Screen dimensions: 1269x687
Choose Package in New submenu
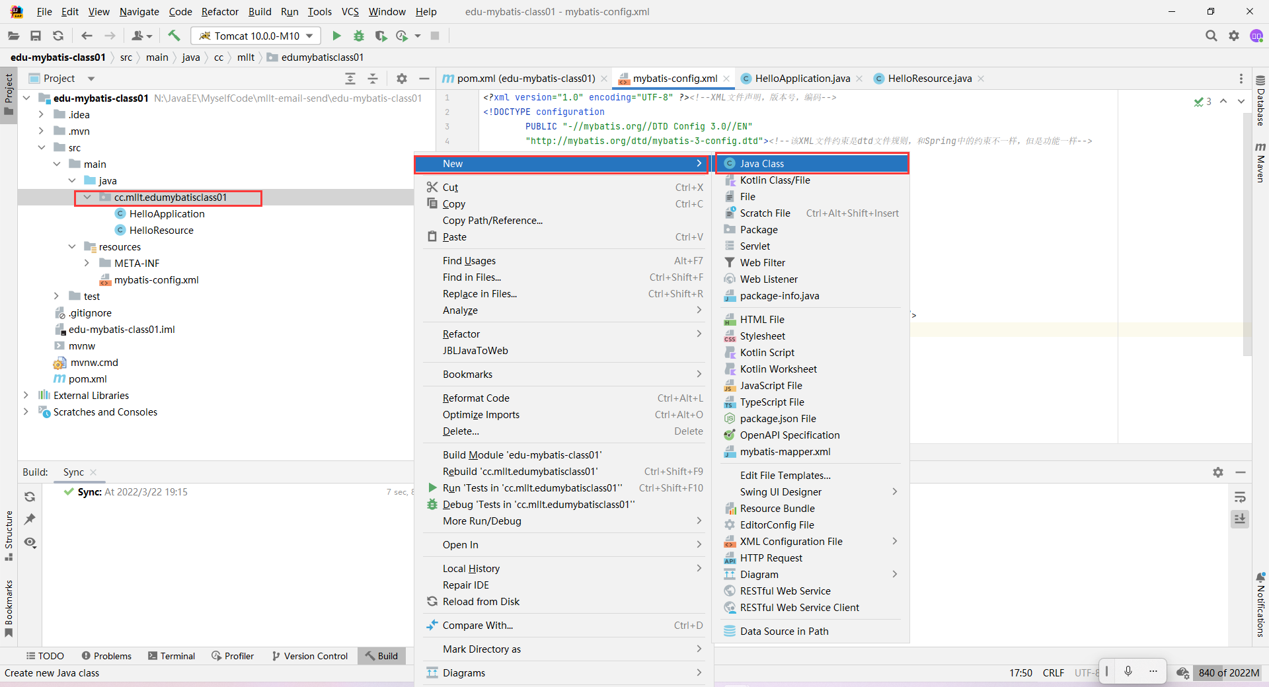pyautogui.click(x=812, y=230)
